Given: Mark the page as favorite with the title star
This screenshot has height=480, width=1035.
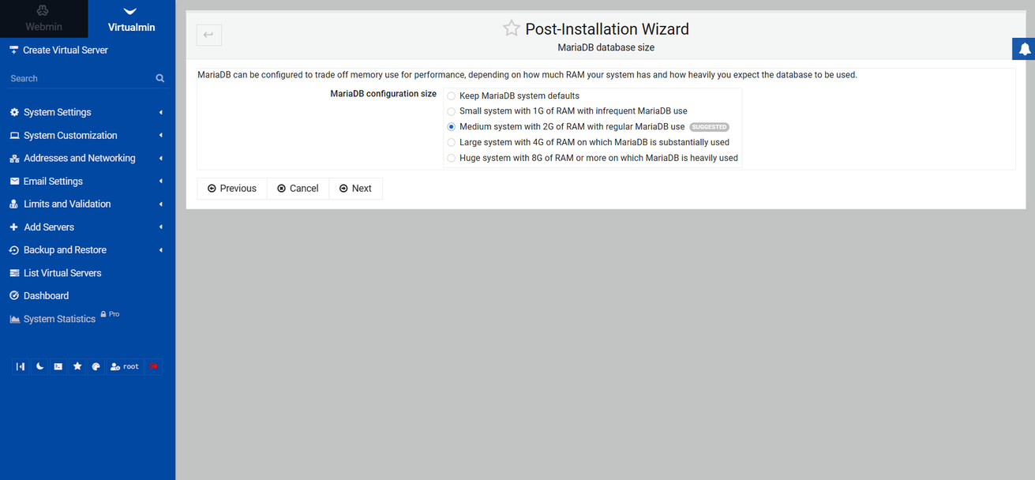Looking at the screenshot, I should pyautogui.click(x=512, y=28).
